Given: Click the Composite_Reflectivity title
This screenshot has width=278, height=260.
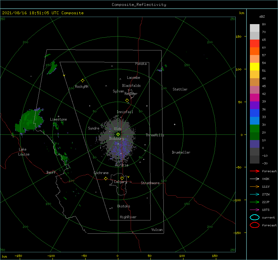Looking at the screenshot, I should point(139,5).
